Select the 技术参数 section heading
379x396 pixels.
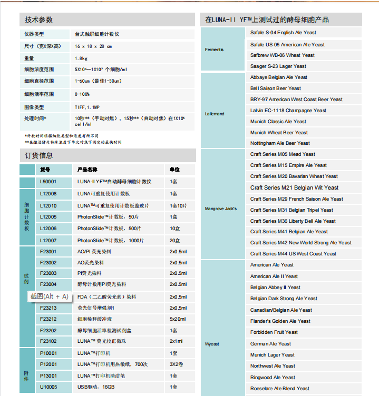(x=38, y=19)
